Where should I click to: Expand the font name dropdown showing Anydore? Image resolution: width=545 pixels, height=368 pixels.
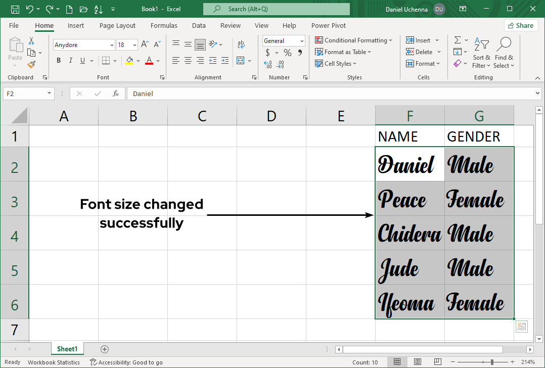[112, 45]
